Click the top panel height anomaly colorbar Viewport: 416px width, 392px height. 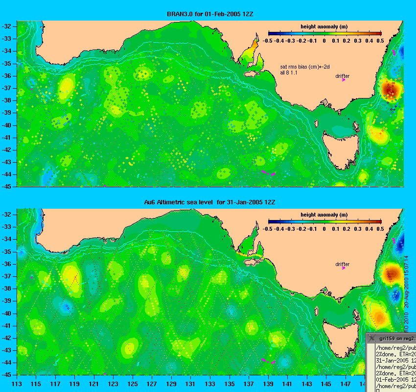(325, 33)
